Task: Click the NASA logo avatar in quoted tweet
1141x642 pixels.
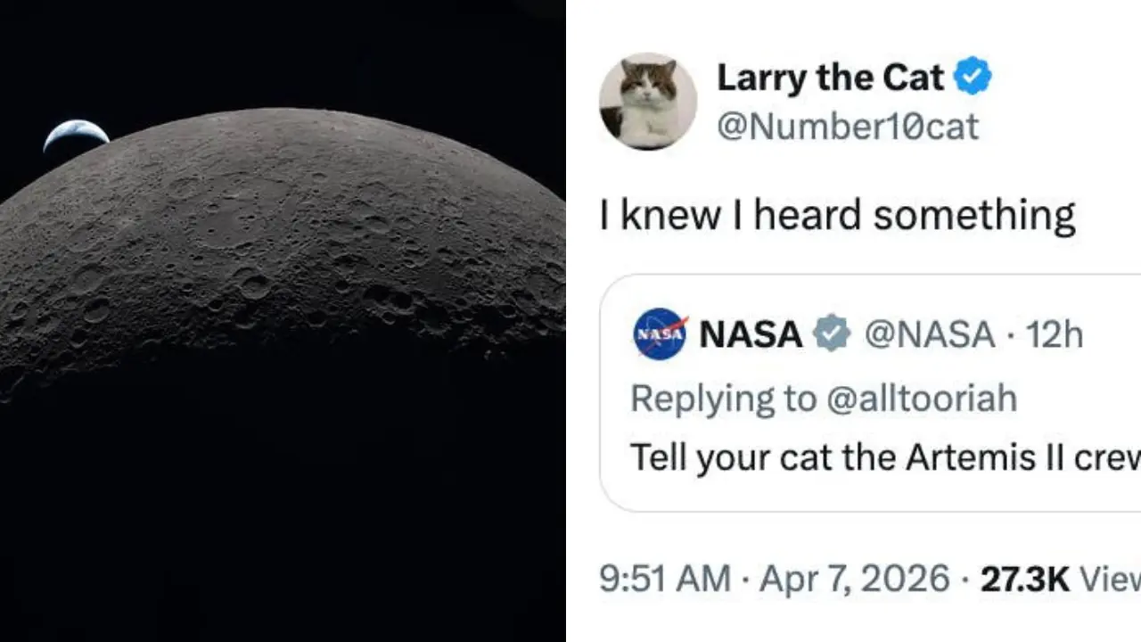Action: click(660, 334)
